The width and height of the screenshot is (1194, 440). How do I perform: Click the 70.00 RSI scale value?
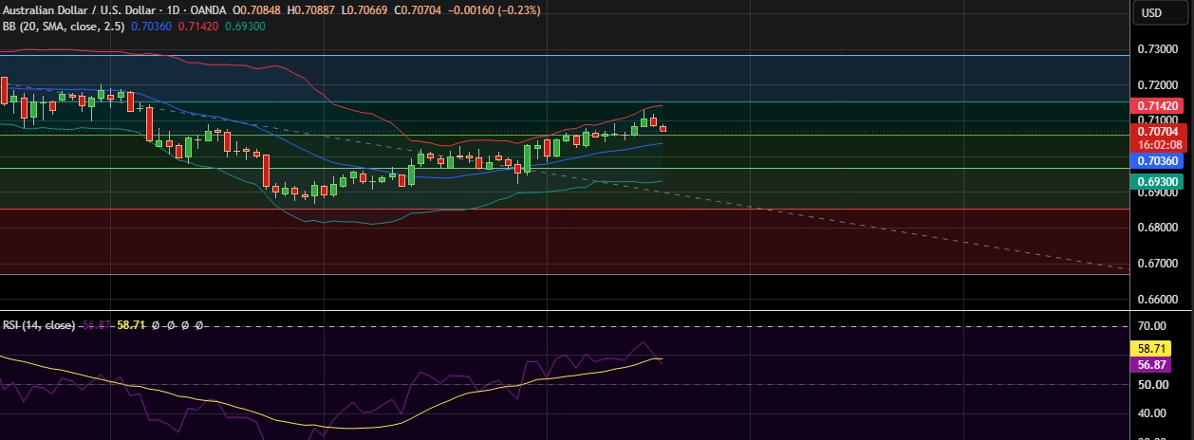click(1151, 326)
